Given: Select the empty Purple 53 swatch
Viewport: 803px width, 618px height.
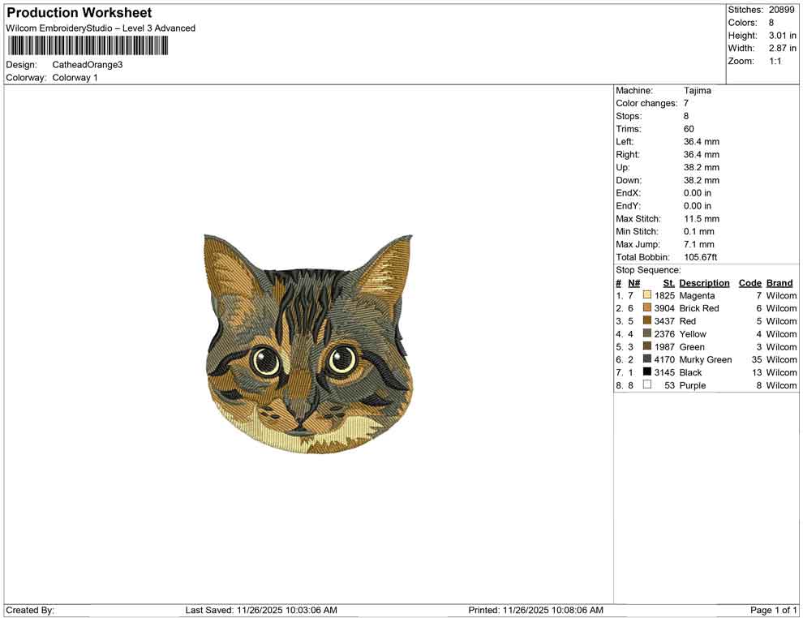Looking at the screenshot, I should point(646,385).
